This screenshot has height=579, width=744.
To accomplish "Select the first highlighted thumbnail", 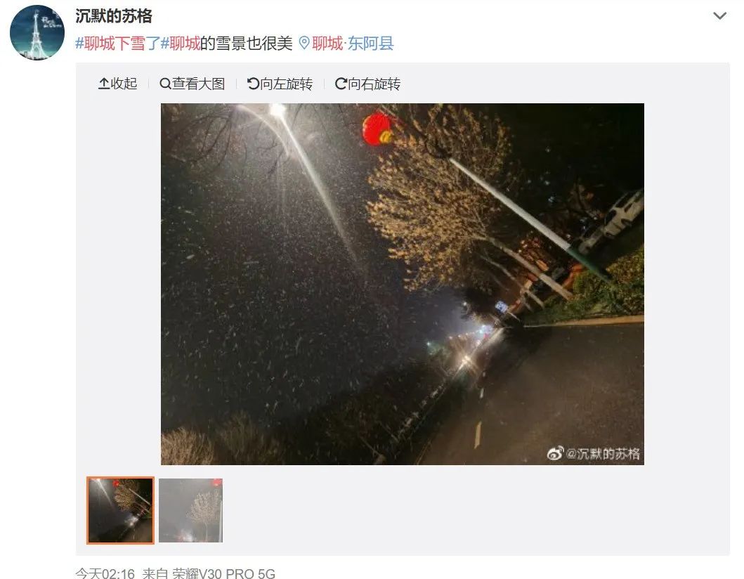I will pyautogui.click(x=121, y=510).
